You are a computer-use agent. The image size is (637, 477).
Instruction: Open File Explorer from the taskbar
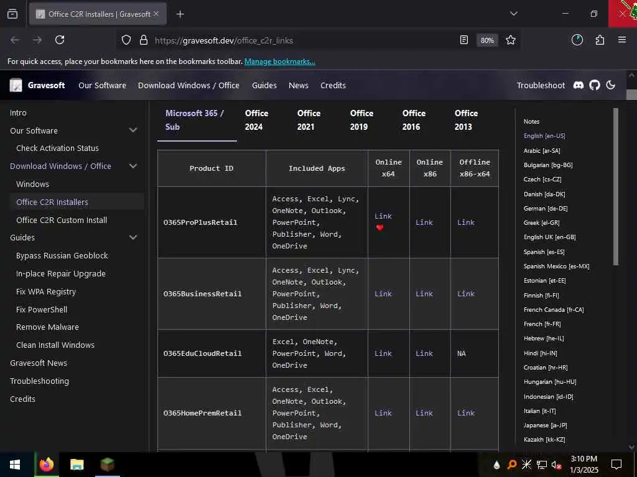77,465
